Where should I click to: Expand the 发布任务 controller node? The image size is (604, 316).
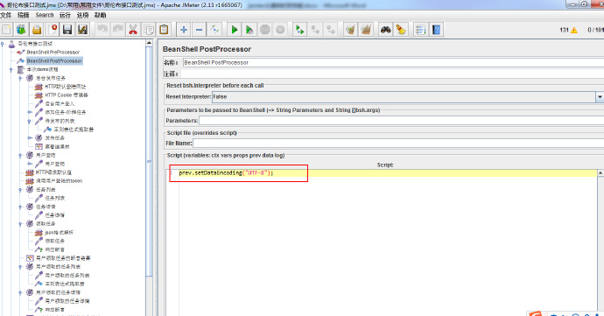click(x=29, y=138)
